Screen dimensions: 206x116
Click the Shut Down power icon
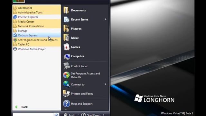click(x=83, y=115)
